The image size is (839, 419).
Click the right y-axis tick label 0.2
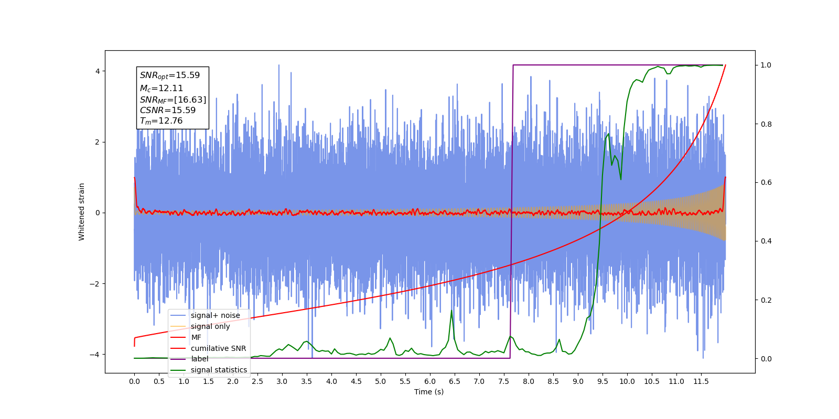tap(766, 300)
